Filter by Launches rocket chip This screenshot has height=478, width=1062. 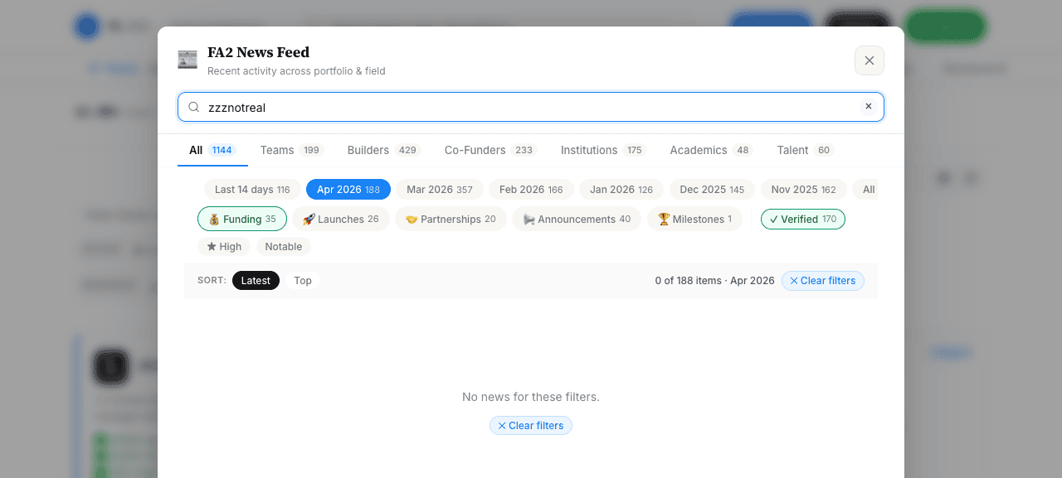click(x=340, y=220)
